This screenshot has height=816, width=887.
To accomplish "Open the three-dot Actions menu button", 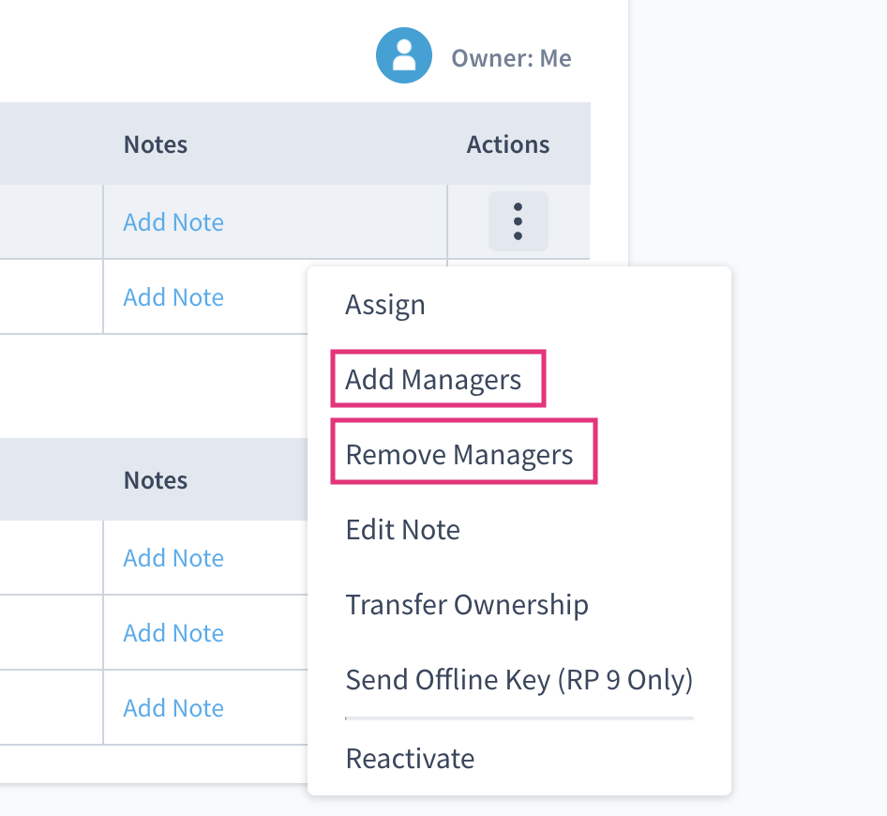I will click(518, 221).
